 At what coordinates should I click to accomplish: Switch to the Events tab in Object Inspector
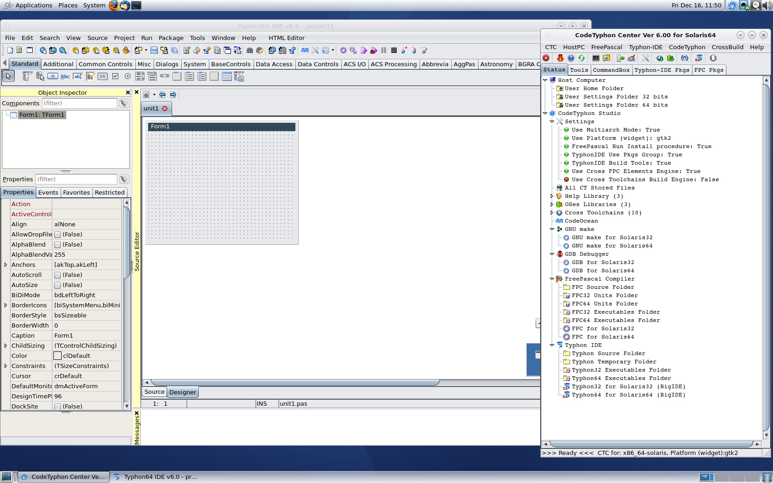(x=48, y=193)
